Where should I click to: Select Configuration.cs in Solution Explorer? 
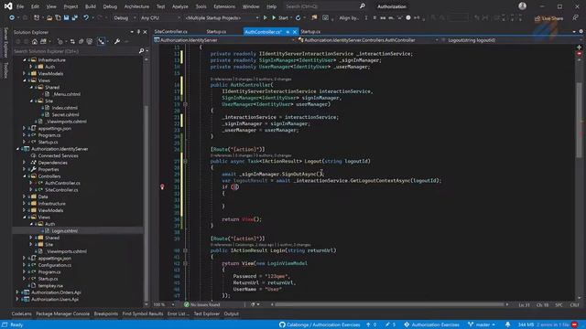coord(55,265)
